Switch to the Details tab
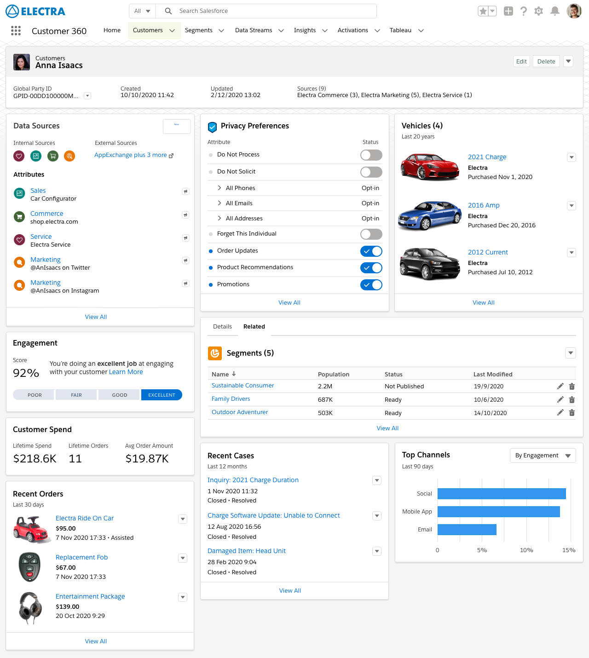Image resolution: width=589 pixels, height=658 pixels. tap(222, 326)
